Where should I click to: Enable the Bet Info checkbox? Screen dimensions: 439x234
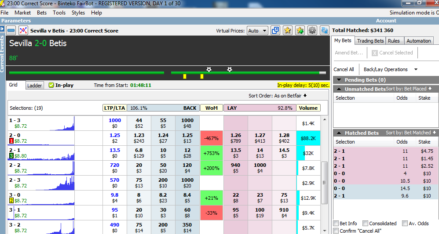click(x=337, y=223)
